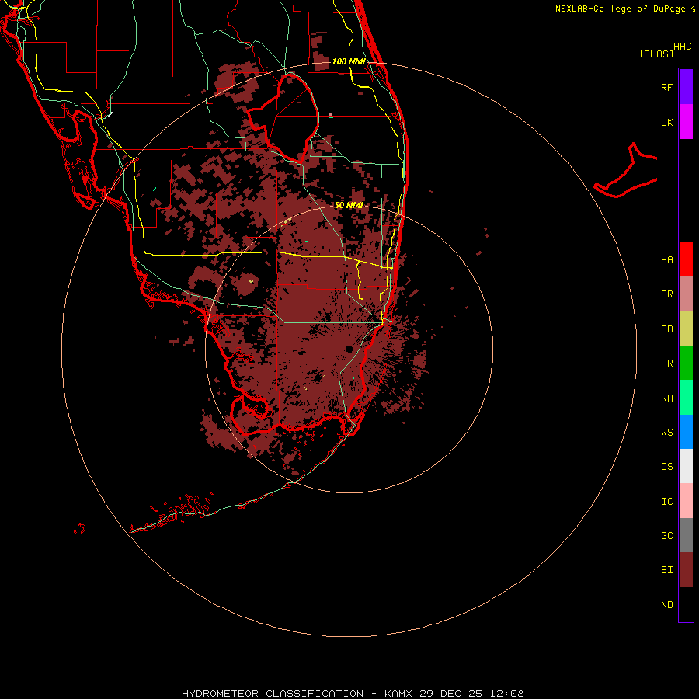Image resolution: width=699 pixels, height=699 pixels.
Task: Click the UK magenta legend swatch
Action: pyautogui.click(x=686, y=122)
